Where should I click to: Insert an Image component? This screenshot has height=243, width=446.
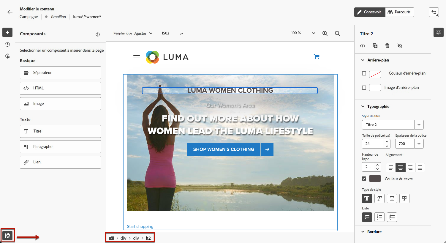pyautogui.click(x=60, y=104)
